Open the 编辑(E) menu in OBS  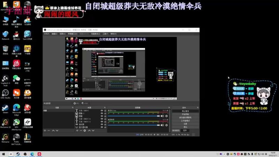point(54,34)
